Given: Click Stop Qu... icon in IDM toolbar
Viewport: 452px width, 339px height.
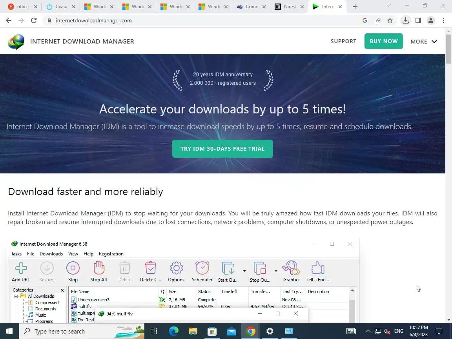Looking at the screenshot, I should point(260,268).
